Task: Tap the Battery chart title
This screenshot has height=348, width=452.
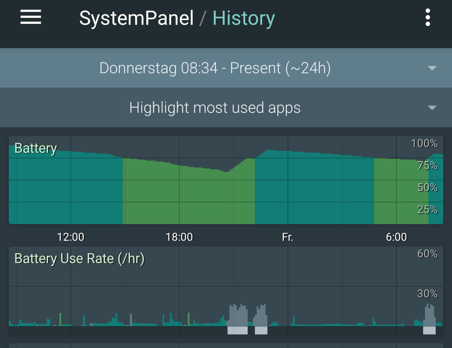Action: (36, 148)
